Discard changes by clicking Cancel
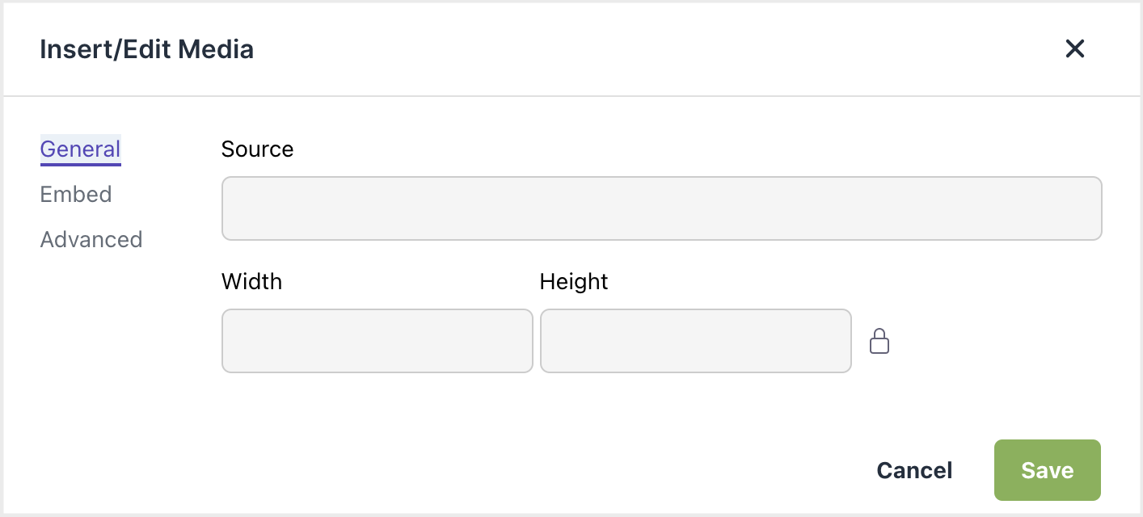Screen dimensions: 1143x517 coord(914,470)
